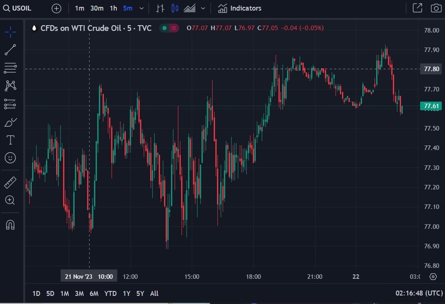Toggle the green market status indicator
This screenshot has width=445, height=304.
point(164,28)
